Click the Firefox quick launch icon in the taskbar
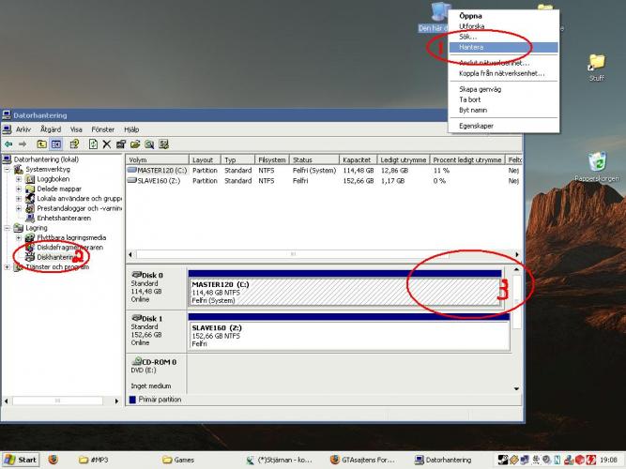 [53, 460]
